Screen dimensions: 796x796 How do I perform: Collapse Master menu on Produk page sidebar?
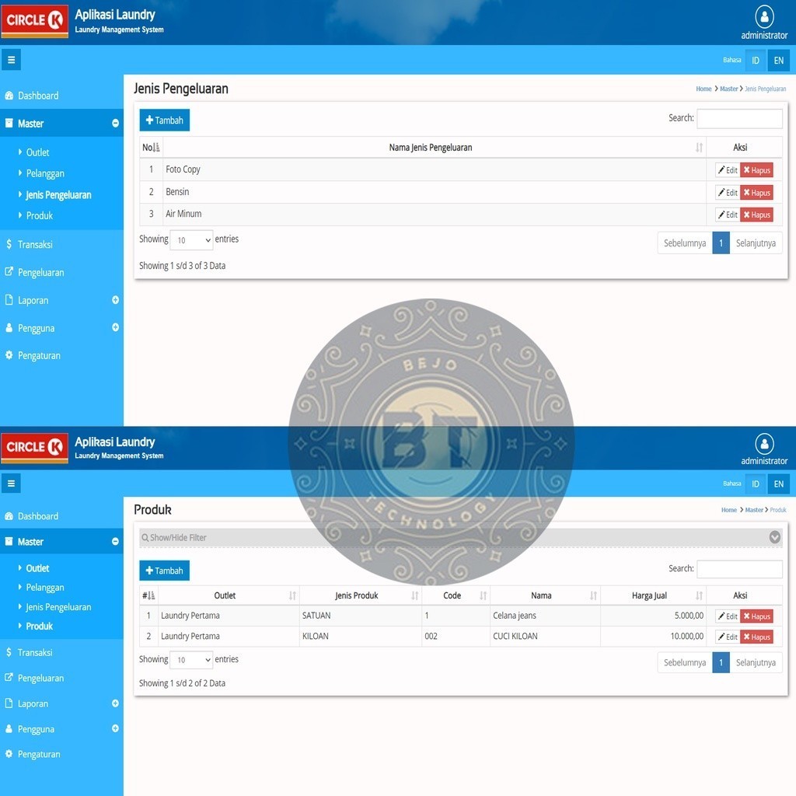[115, 542]
